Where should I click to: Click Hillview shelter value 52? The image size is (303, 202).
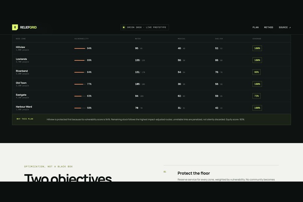(217, 48)
